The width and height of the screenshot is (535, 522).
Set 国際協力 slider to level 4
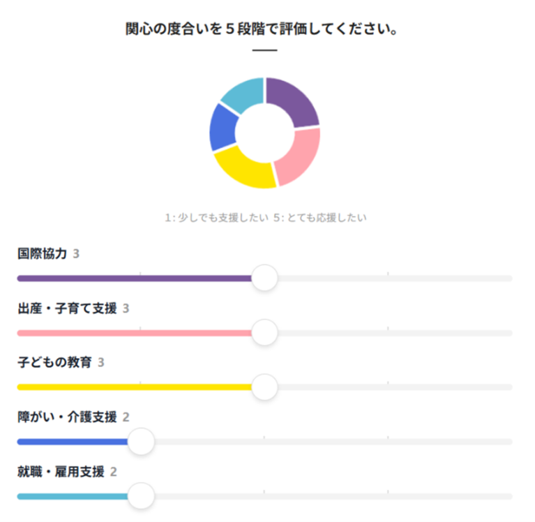[388, 278]
